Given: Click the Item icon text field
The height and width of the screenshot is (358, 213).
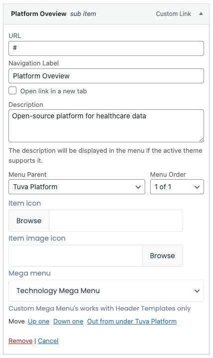Looking at the screenshot, I should [x=116, y=221].
